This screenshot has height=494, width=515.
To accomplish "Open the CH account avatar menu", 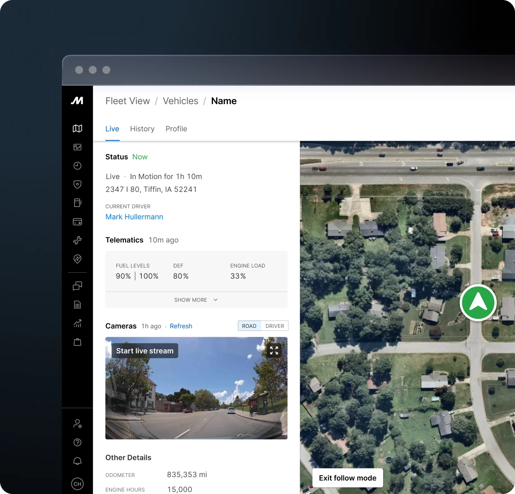I will click(77, 484).
